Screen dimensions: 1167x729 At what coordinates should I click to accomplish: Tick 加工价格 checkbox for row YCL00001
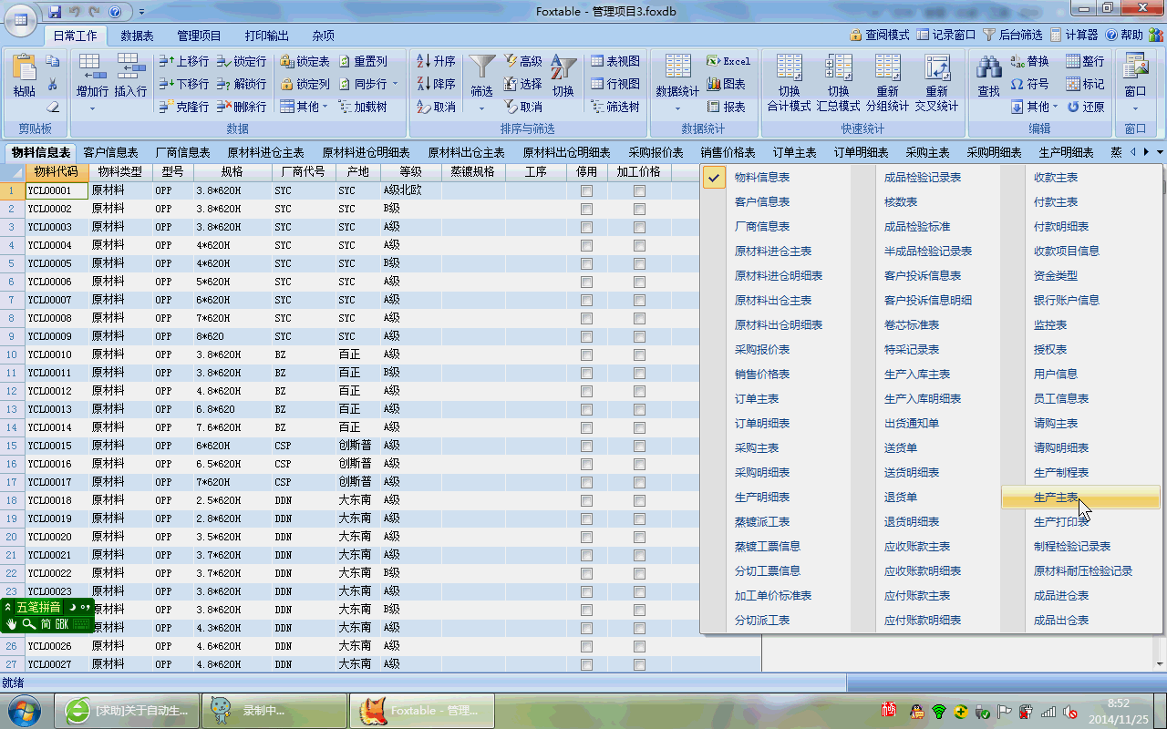[639, 190]
